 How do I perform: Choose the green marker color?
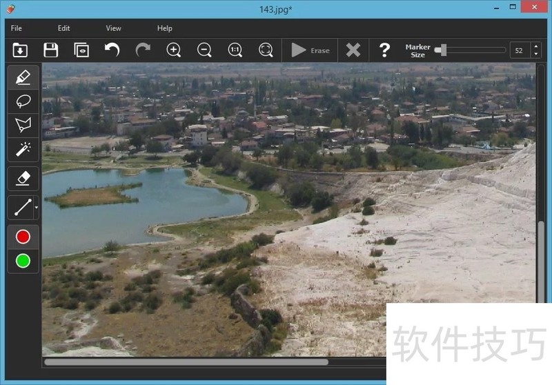click(23, 261)
